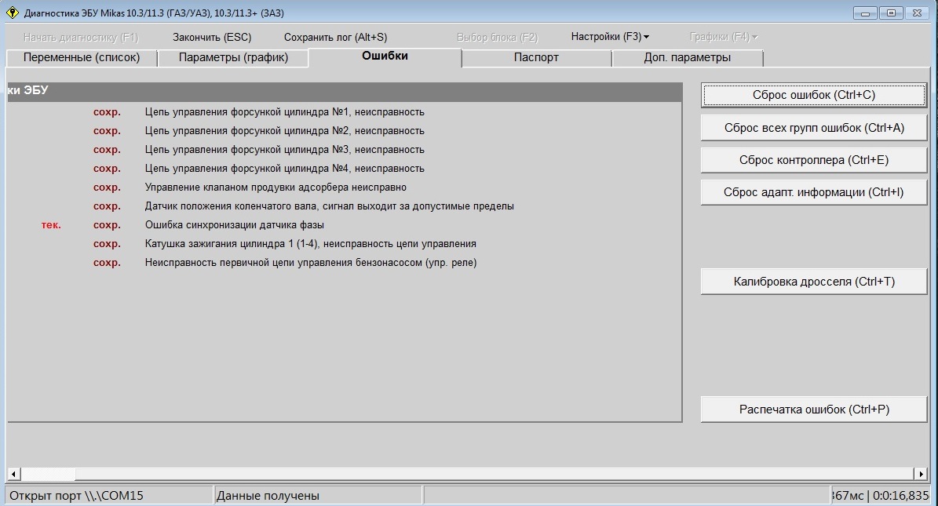Start Калибровка дросселя (Ctrl+T)
Viewport: 938px width, 506px height.
click(x=813, y=282)
